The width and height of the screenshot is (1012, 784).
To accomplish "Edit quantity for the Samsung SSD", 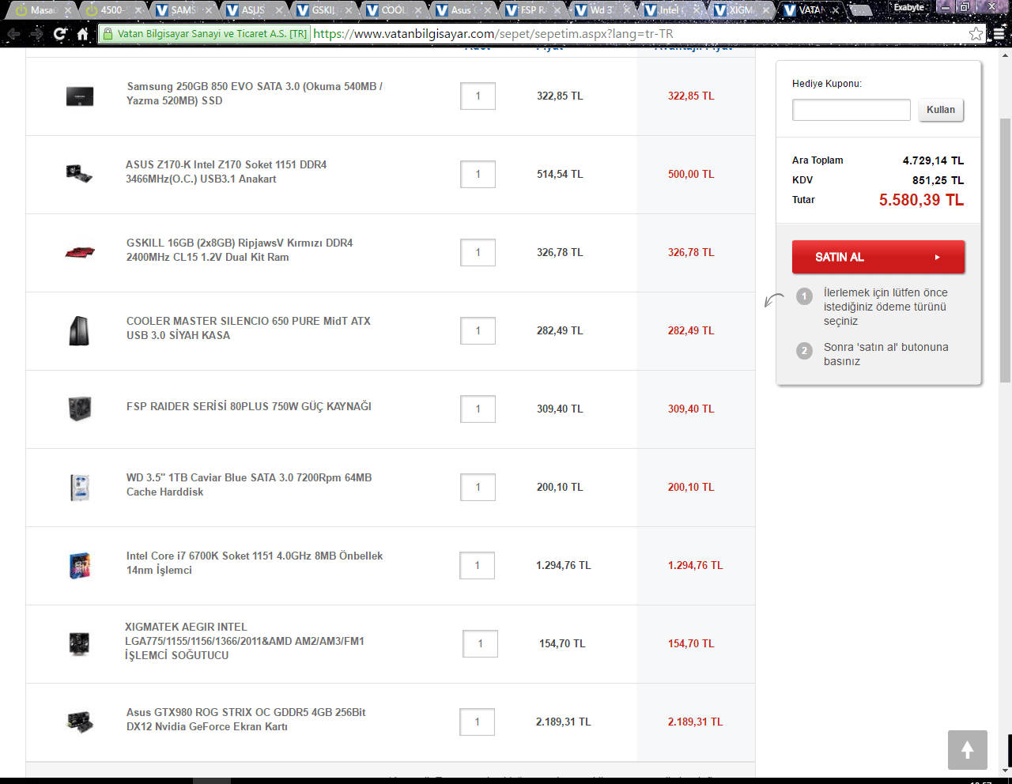I will tap(478, 96).
